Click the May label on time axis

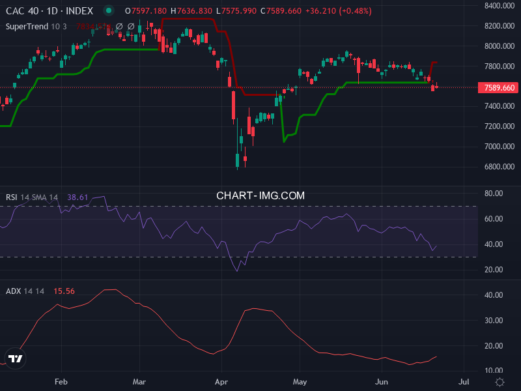tap(300, 382)
